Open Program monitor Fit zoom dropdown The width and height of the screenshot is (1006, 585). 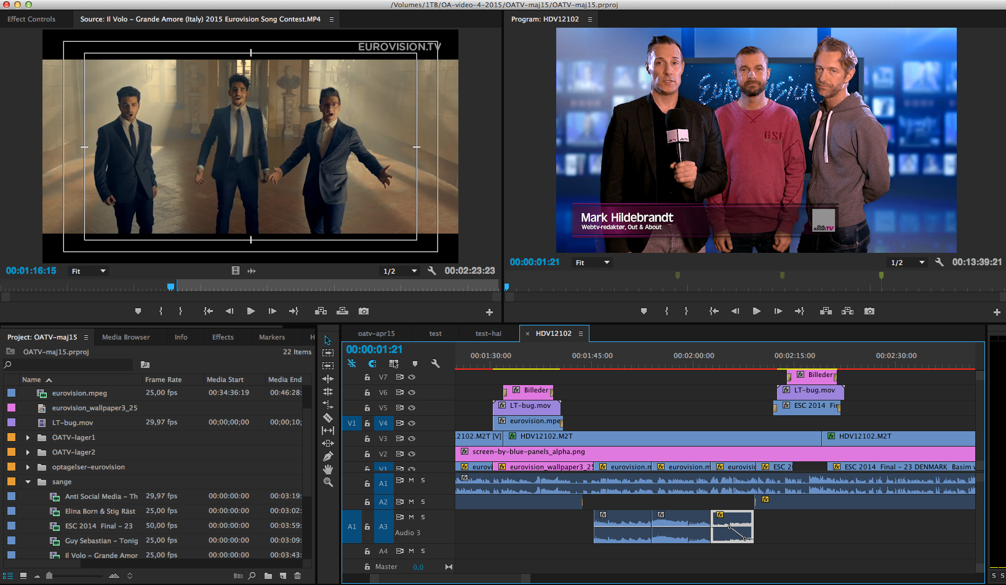tap(593, 263)
